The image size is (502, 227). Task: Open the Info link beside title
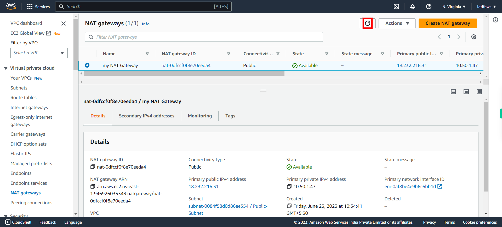tap(146, 24)
